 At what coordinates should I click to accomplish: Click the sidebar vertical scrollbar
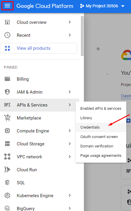pos(82,36)
